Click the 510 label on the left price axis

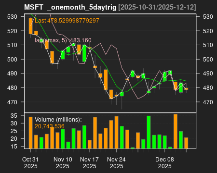(x=12, y=45)
